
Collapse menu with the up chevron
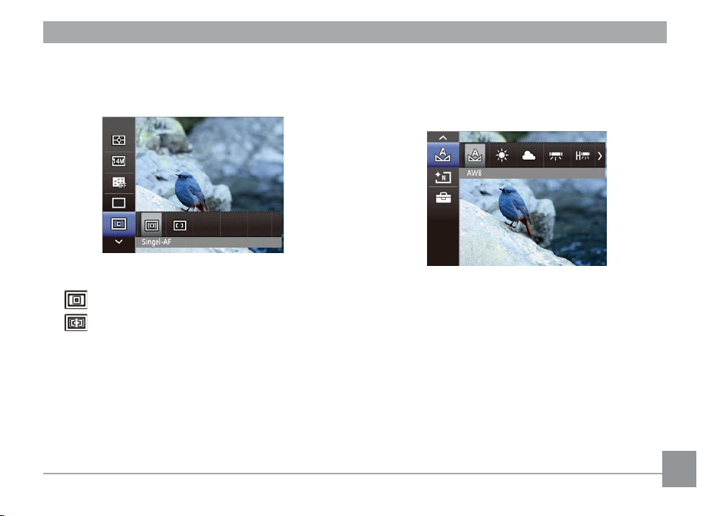(x=443, y=137)
